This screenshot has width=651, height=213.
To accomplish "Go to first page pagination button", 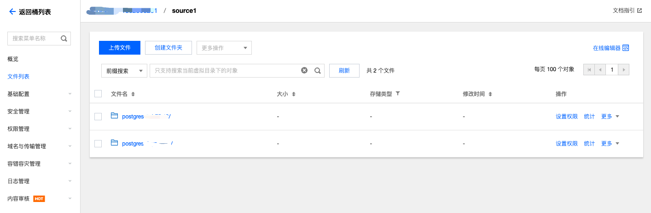I will pyautogui.click(x=589, y=70).
